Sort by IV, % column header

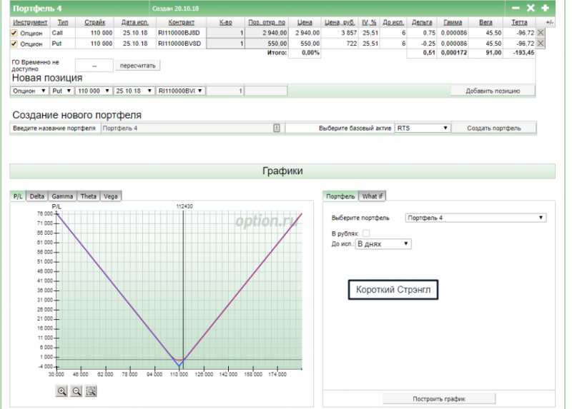tap(369, 22)
